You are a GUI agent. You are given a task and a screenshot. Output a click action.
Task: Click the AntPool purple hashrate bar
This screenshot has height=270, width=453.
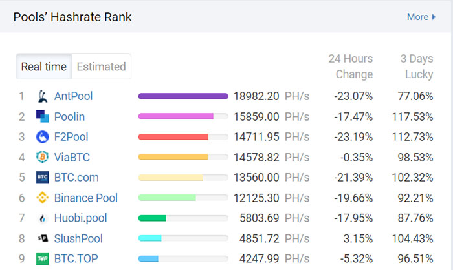tap(183, 97)
